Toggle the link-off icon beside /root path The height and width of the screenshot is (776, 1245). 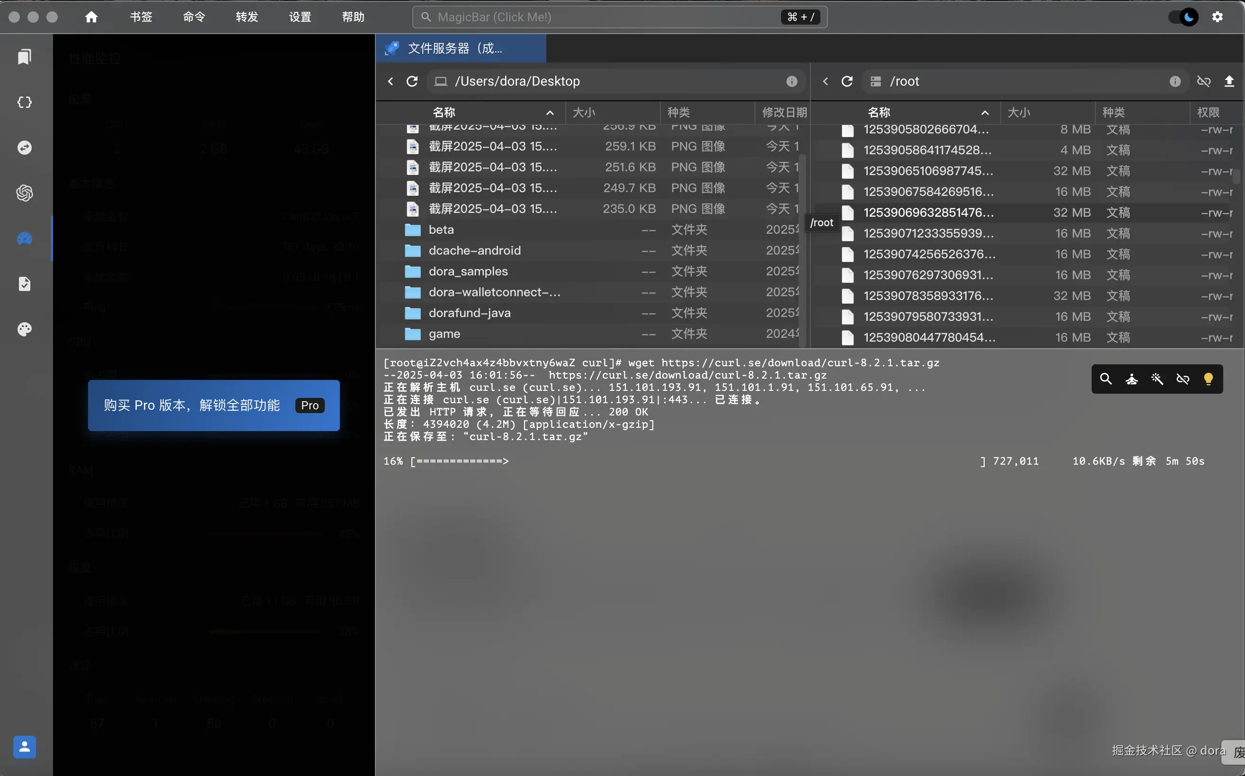[1203, 81]
